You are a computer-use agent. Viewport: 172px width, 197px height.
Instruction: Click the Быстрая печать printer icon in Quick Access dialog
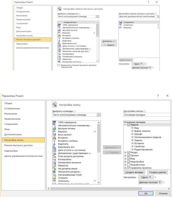click(x=59, y=30)
